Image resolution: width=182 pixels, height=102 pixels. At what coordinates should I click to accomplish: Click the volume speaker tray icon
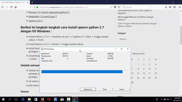tap(168, 99)
